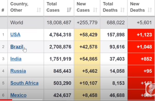Click the New Cases header text
Screen dimensions: 155x101
83,7
